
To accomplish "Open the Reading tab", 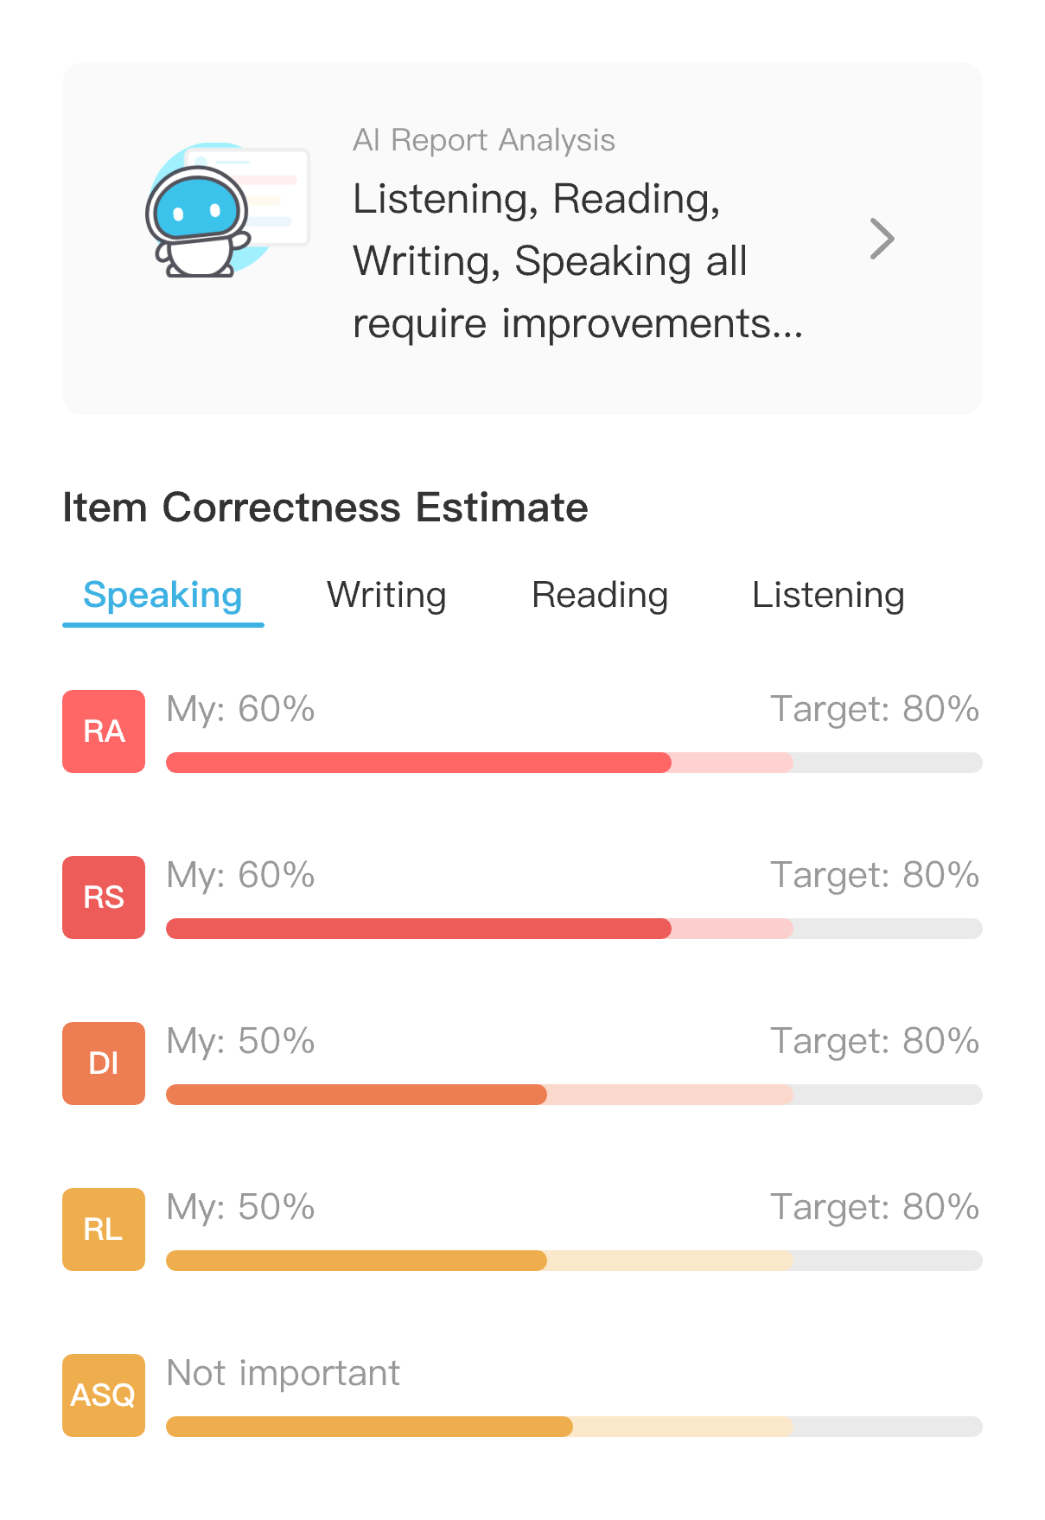I will (x=600, y=595).
